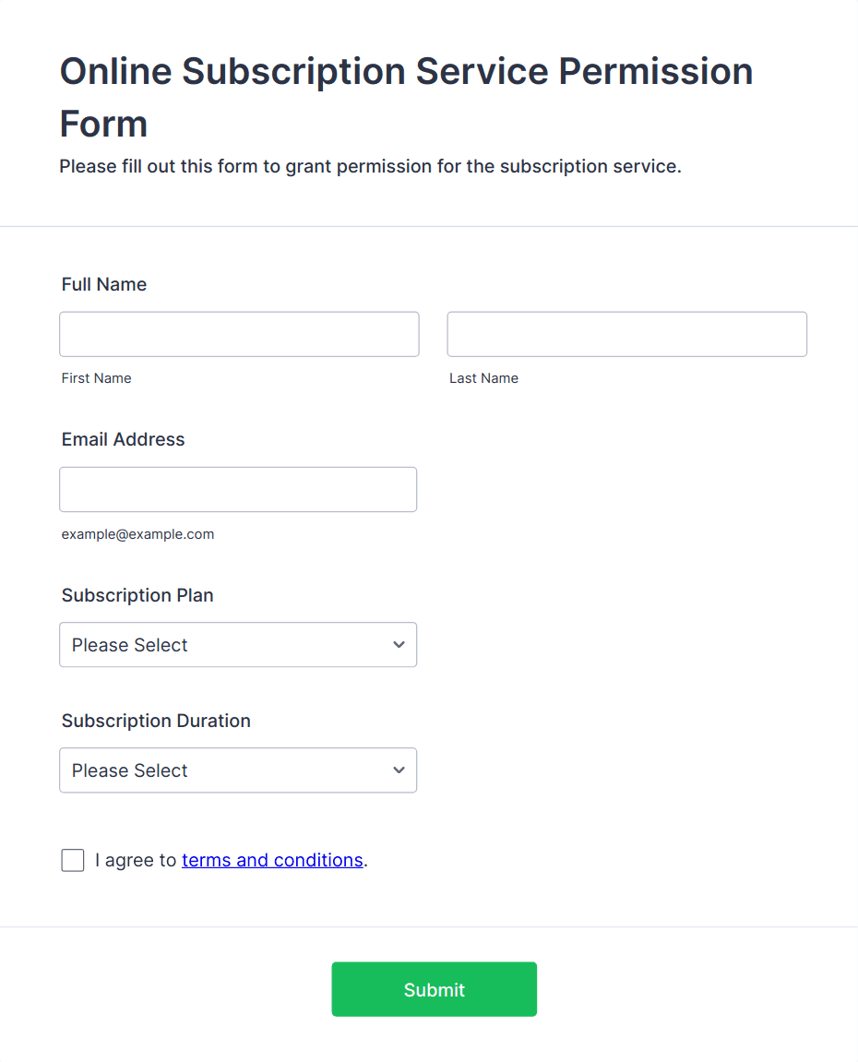Click the First Name input field
This screenshot has height=1062, width=858.
click(239, 334)
